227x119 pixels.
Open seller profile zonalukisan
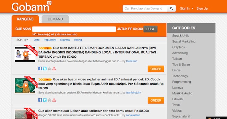[133, 115]
